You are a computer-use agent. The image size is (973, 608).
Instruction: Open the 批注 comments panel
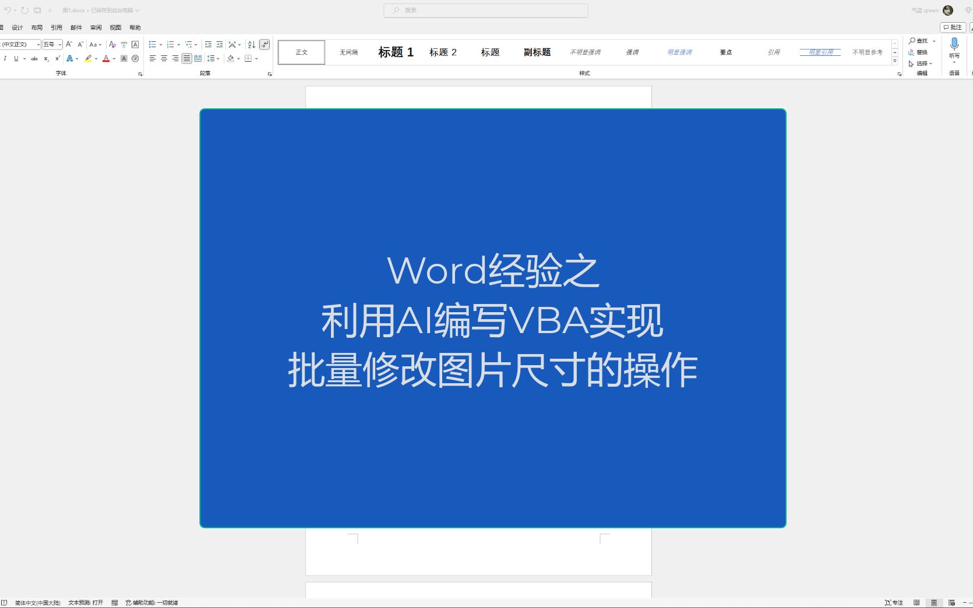[952, 27]
